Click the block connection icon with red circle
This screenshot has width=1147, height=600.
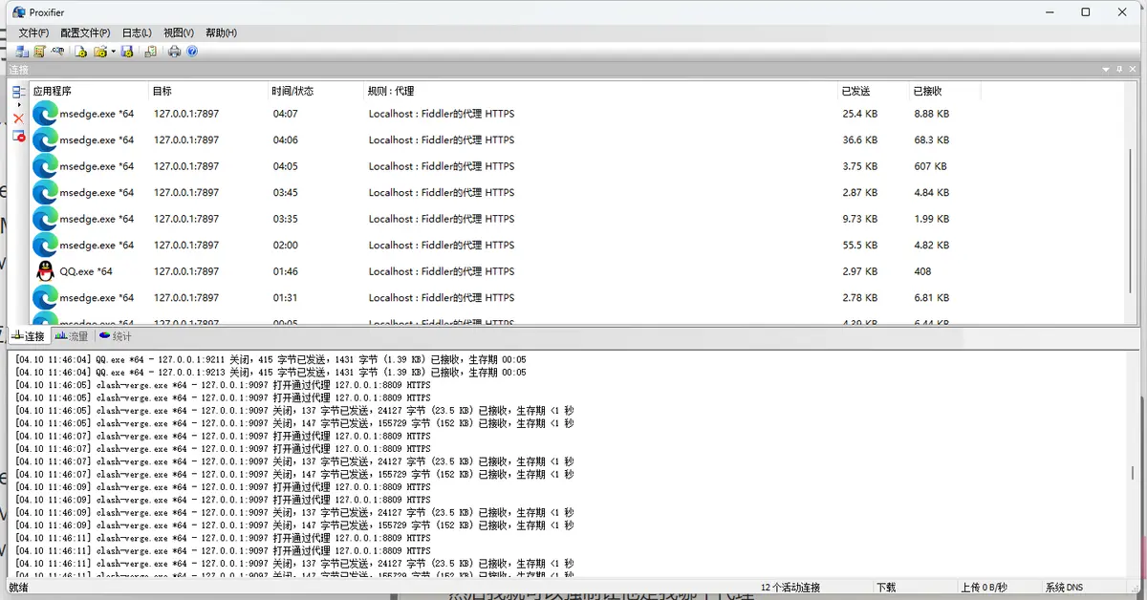click(19, 137)
